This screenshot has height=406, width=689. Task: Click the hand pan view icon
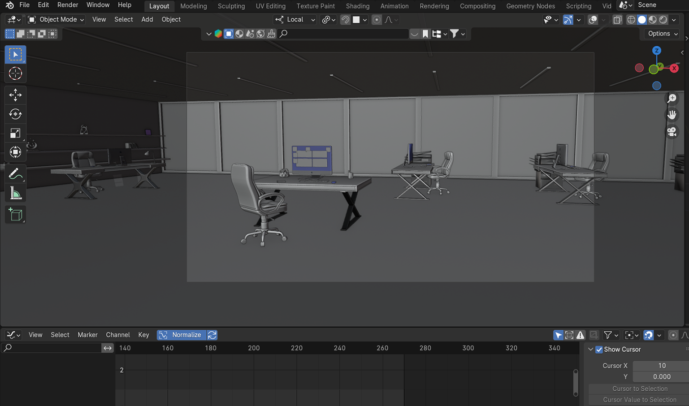[x=672, y=115]
